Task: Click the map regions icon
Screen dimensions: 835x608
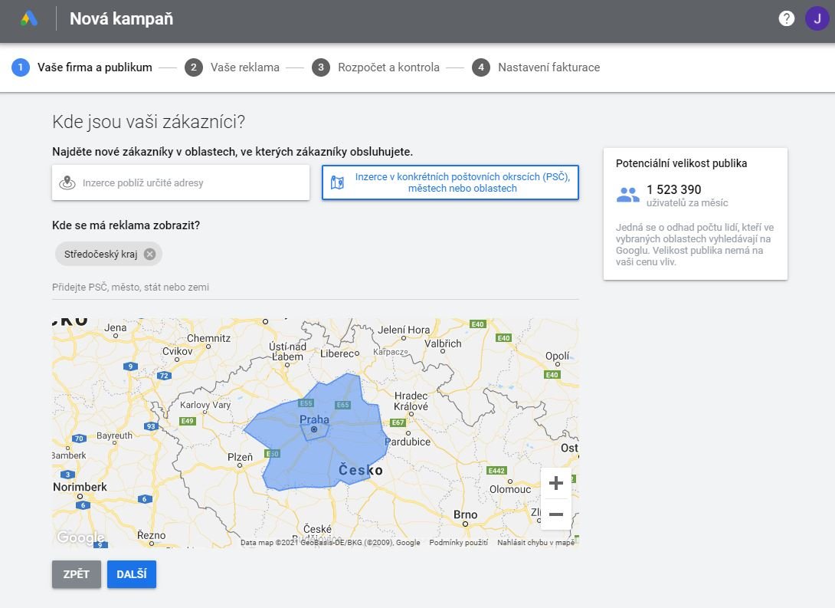Action: pos(337,182)
